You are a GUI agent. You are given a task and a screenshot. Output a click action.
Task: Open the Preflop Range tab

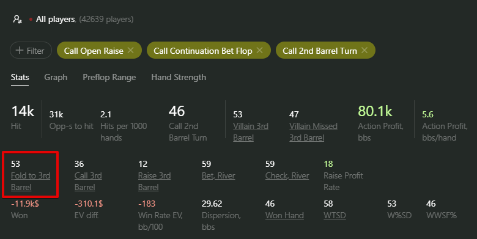coord(109,77)
